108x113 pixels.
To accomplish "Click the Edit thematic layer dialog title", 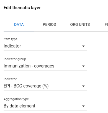I will 22,7.
